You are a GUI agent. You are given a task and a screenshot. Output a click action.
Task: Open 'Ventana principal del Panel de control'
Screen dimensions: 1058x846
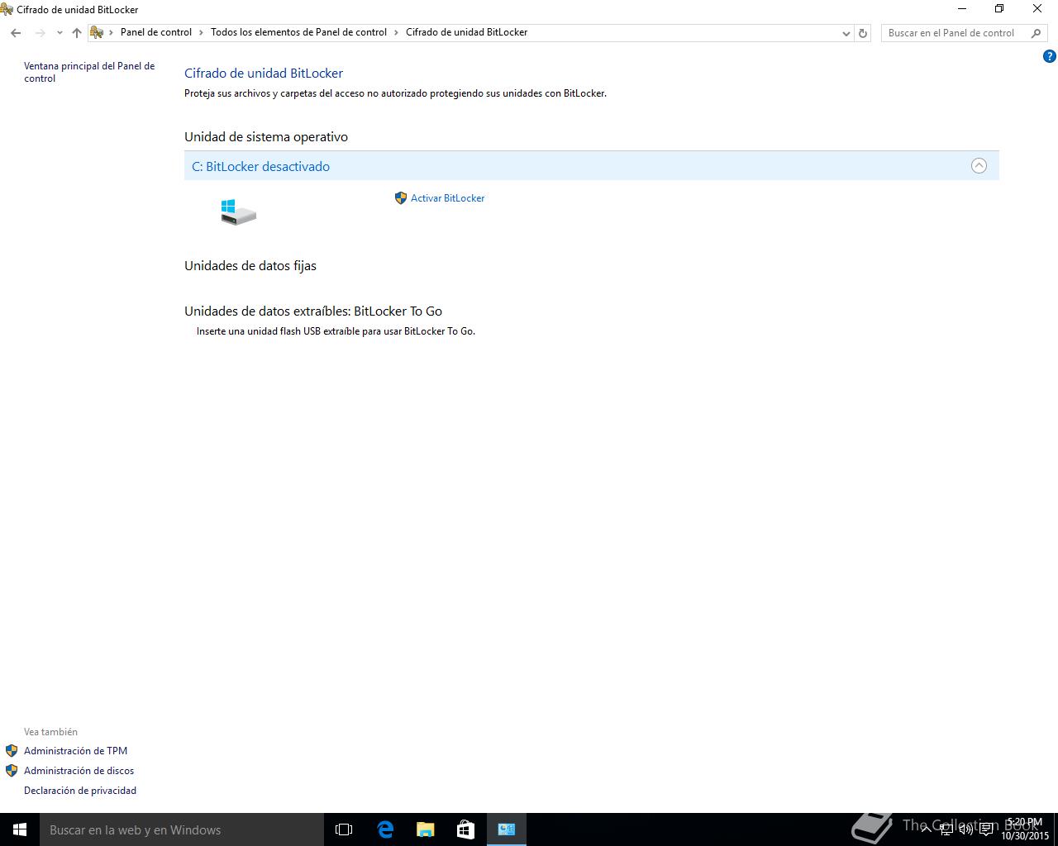(x=89, y=72)
